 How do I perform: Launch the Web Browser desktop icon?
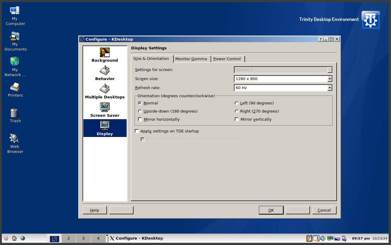[x=15, y=143]
